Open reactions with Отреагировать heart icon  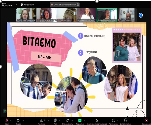tap(67, 120)
